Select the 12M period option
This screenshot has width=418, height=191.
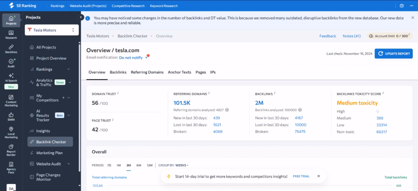click(x=149, y=165)
